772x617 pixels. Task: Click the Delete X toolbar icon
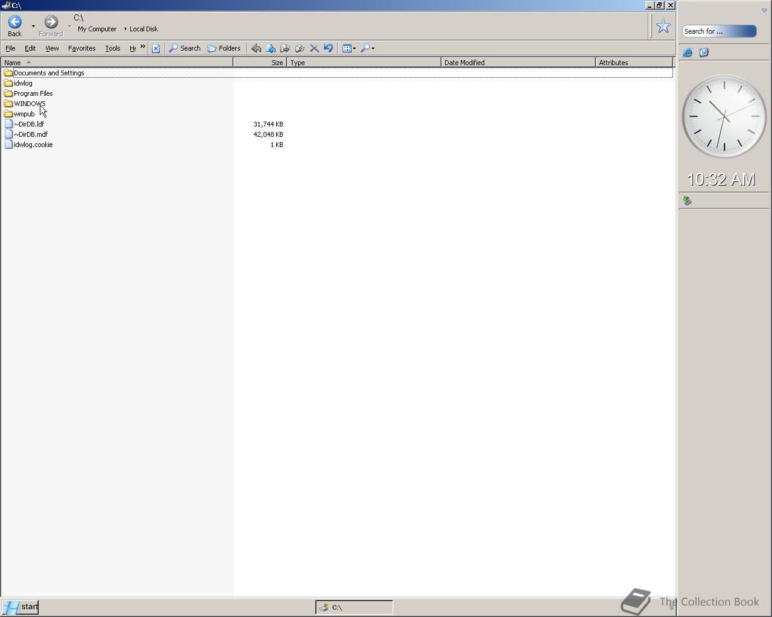pos(314,48)
